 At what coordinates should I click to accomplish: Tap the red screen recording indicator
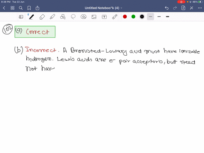[181, 2]
